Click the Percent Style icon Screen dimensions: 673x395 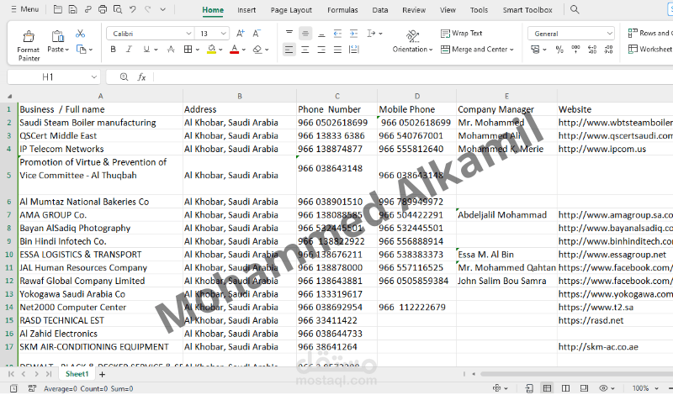click(559, 50)
